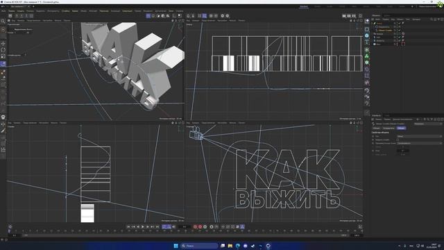The height and width of the screenshot is (250, 444).
Task: Open the perspective viewport Filter menu
Action: point(58,20)
